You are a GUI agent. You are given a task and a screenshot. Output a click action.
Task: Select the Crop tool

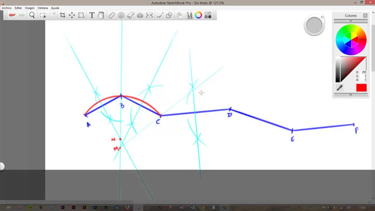pos(62,15)
